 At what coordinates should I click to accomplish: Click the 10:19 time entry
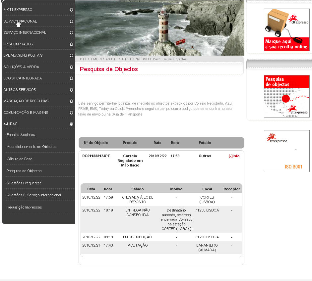point(108,210)
